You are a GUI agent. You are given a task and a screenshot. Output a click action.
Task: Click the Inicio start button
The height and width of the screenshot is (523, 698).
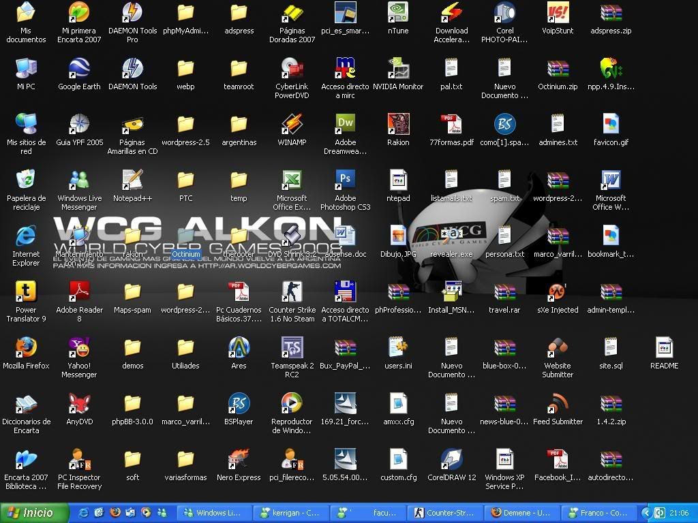click(34, 513)
